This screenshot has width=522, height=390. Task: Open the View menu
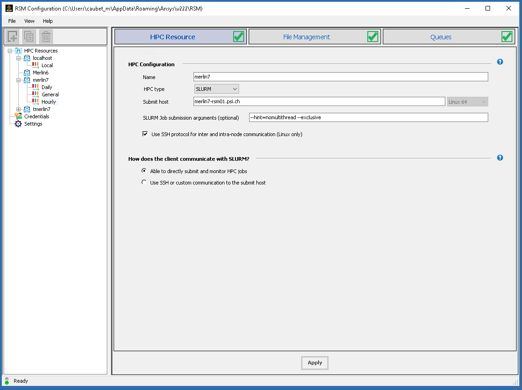[29, 21]
